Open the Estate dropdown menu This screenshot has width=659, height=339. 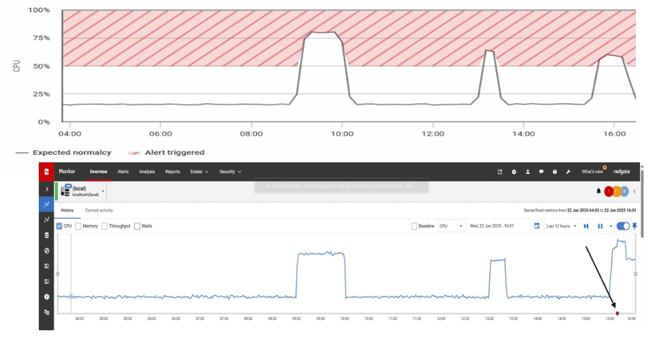199,172
